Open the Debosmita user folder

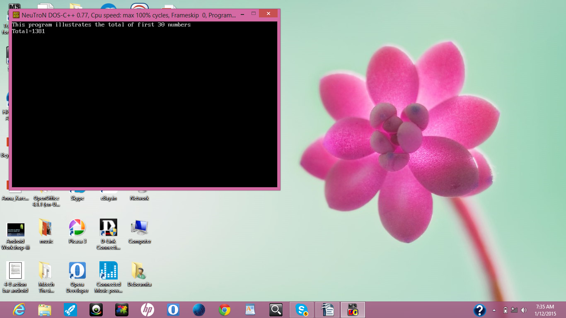click(139, 271)
